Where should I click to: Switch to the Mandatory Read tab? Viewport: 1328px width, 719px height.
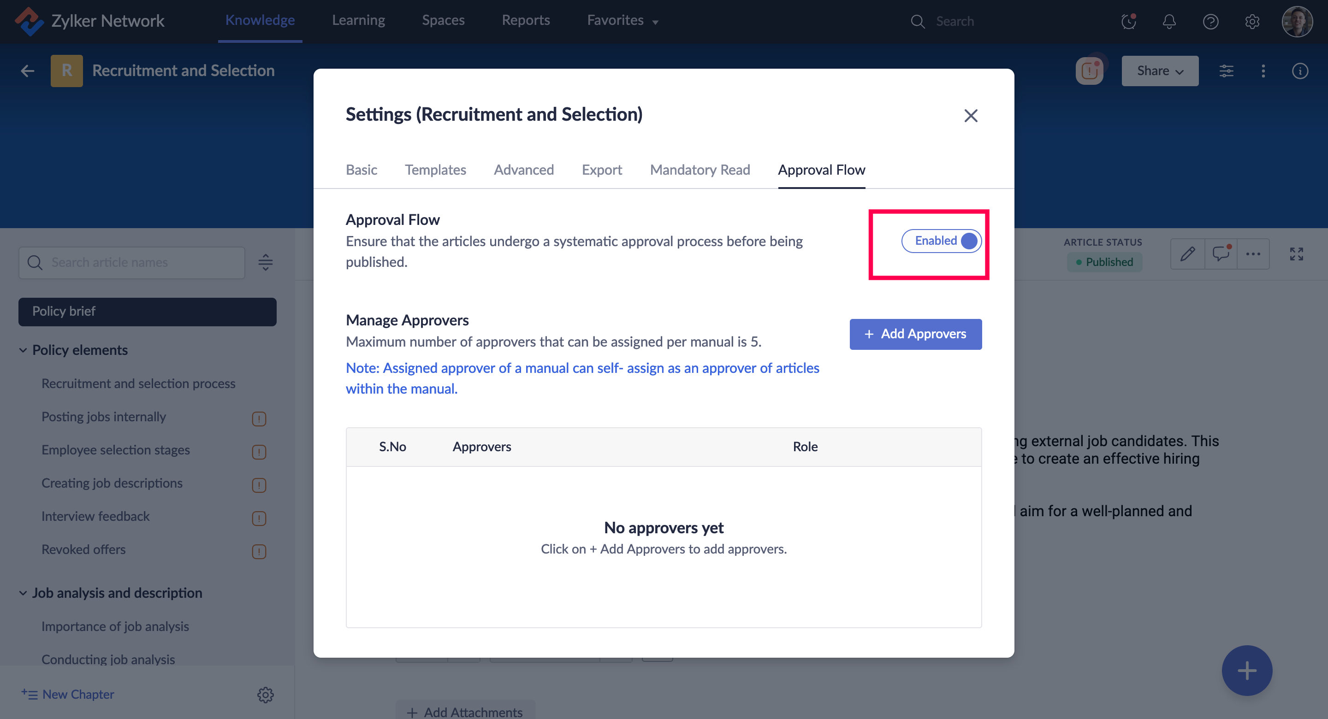[x=700, y=170]
